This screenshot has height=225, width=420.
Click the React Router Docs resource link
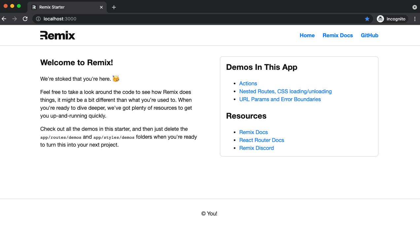coord(262,140)
